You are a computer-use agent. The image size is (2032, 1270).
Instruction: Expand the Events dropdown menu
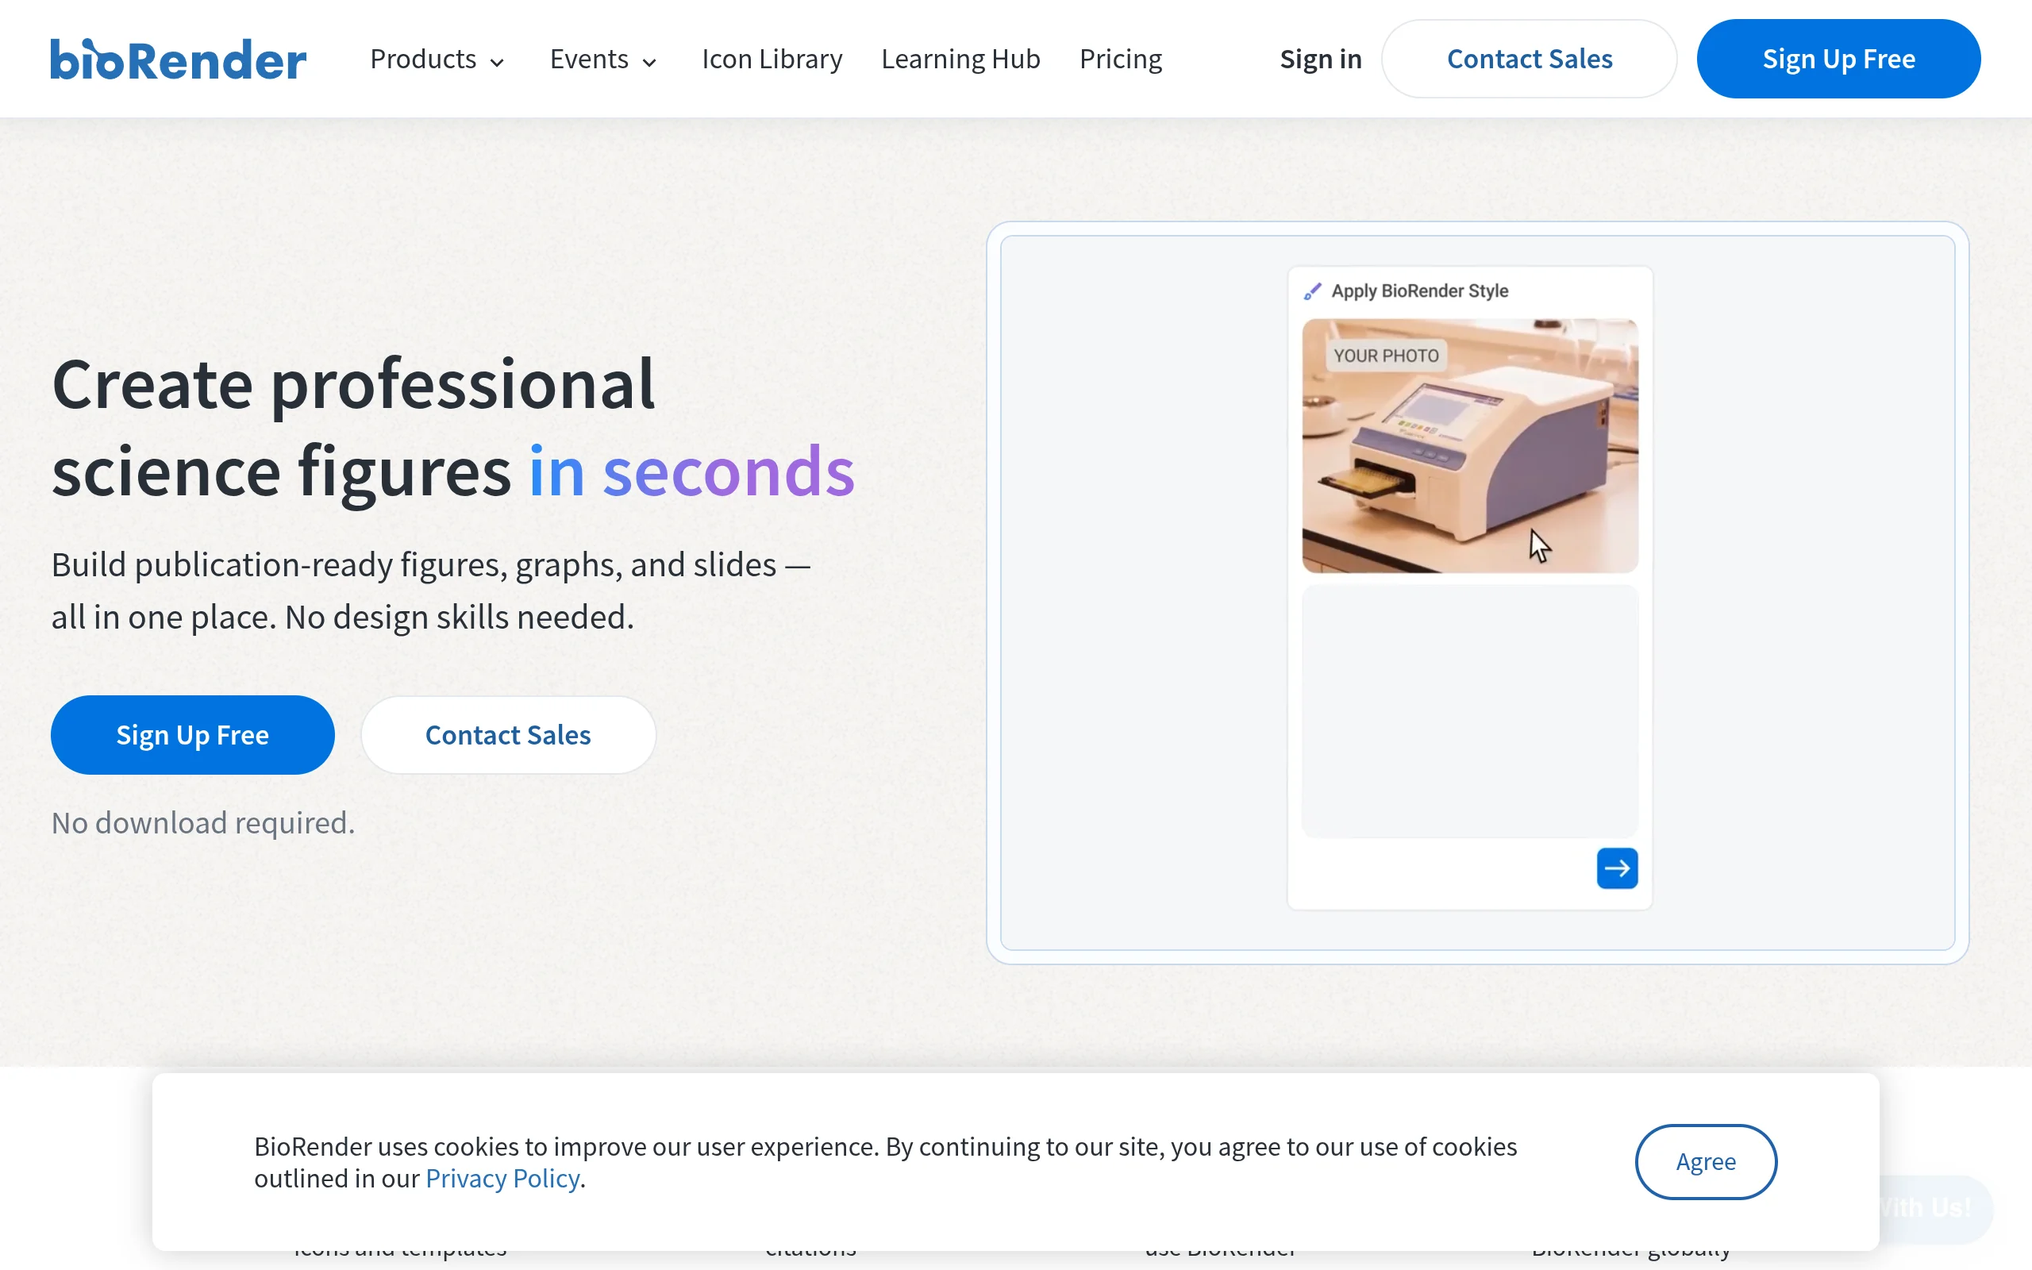tap(603, 60)
